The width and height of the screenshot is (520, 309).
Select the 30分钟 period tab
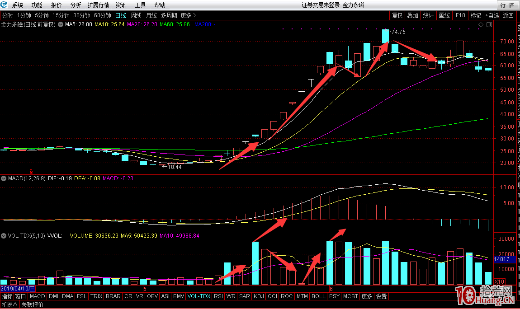tap(82, 15)
